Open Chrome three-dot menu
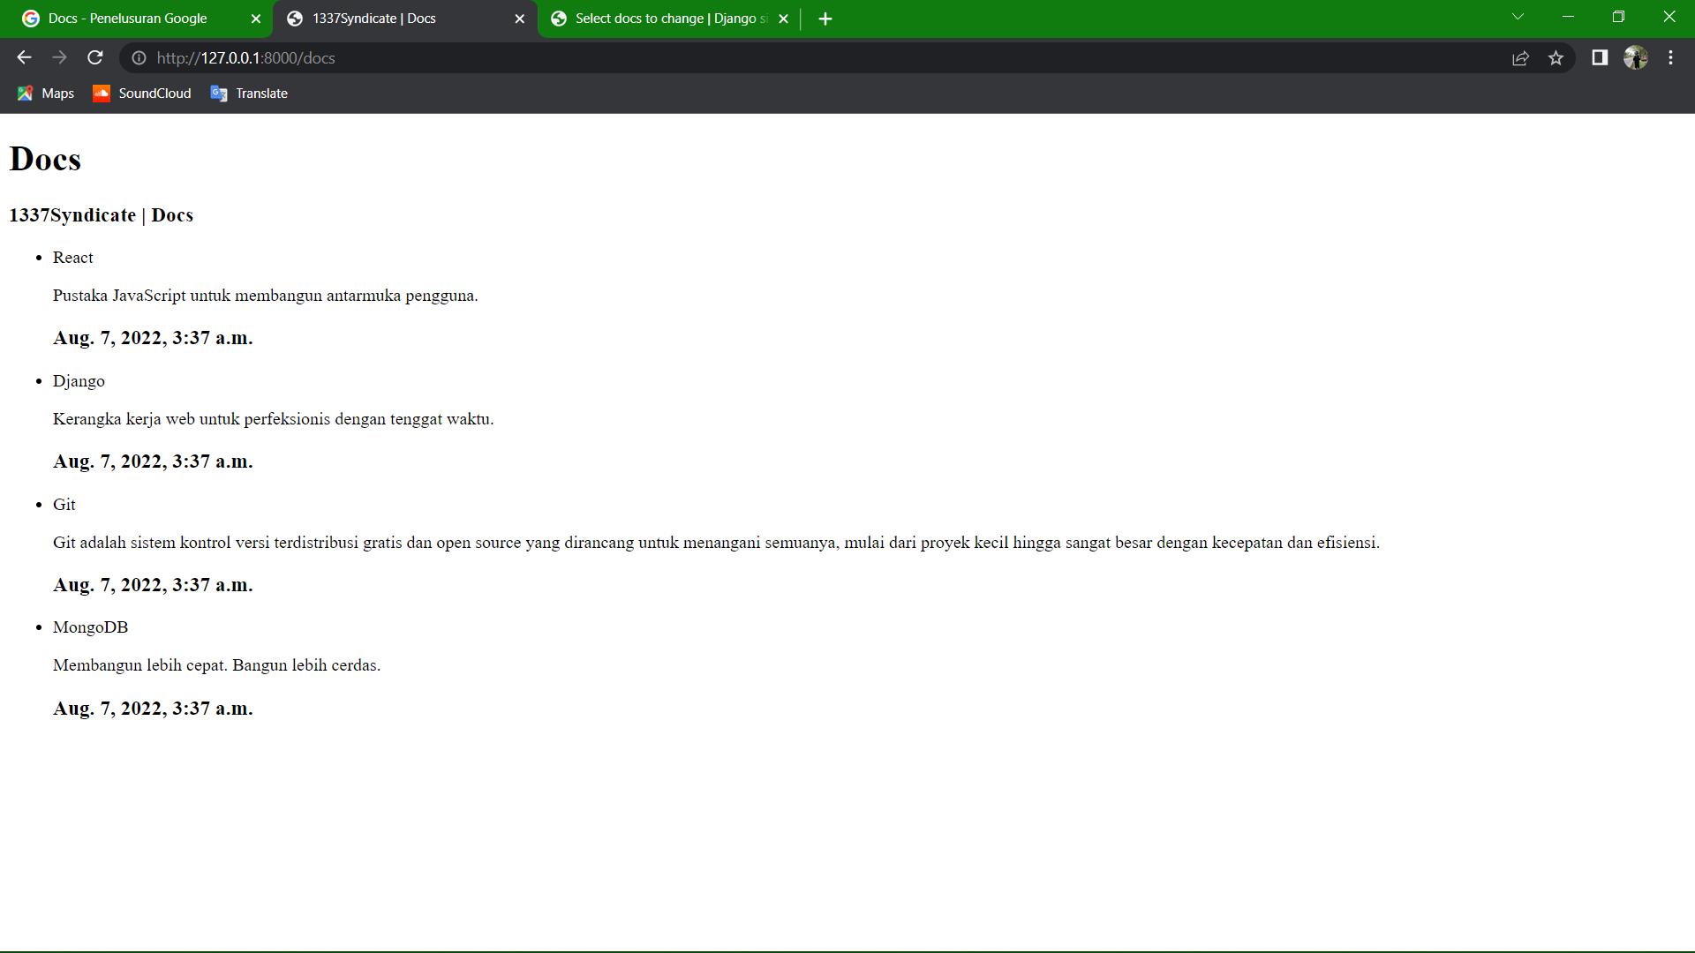1695x953 pixels. (x=1670, y=58)
